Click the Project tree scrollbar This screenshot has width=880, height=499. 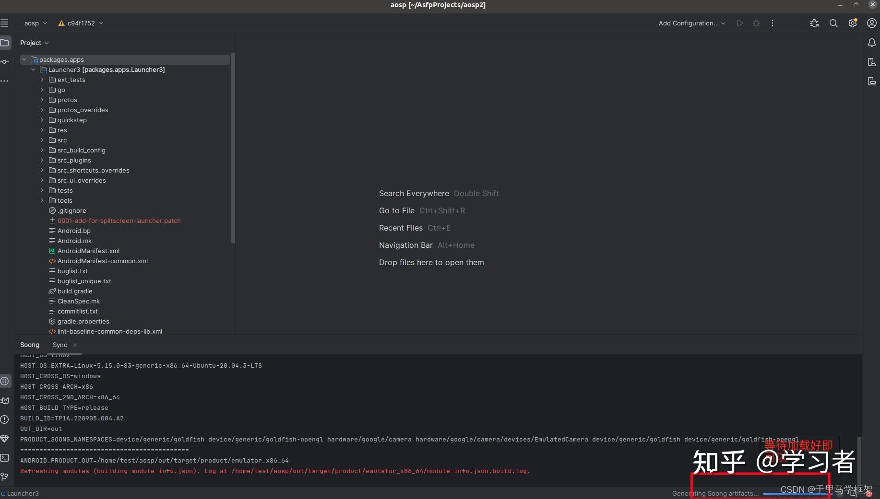(x=233, y=149)
